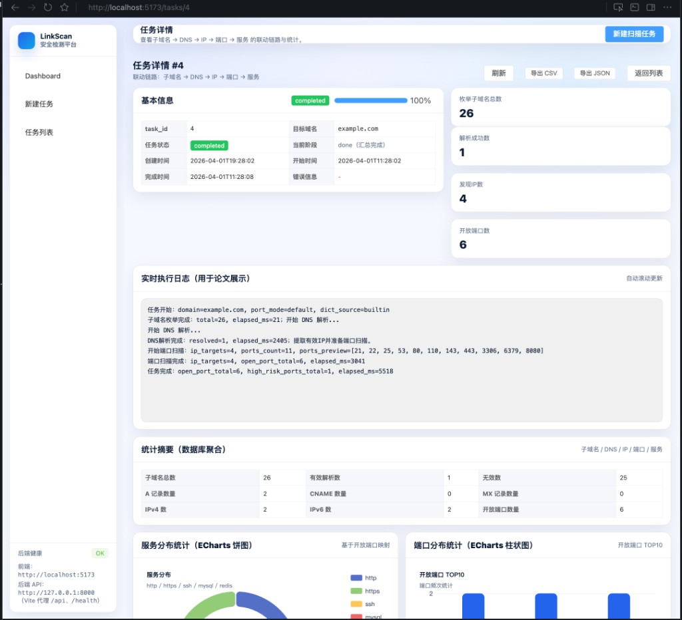Open Dashboard in the sidebar
Image resolution: width=682 pixels, height=620 pixels.
pos(43,76)
